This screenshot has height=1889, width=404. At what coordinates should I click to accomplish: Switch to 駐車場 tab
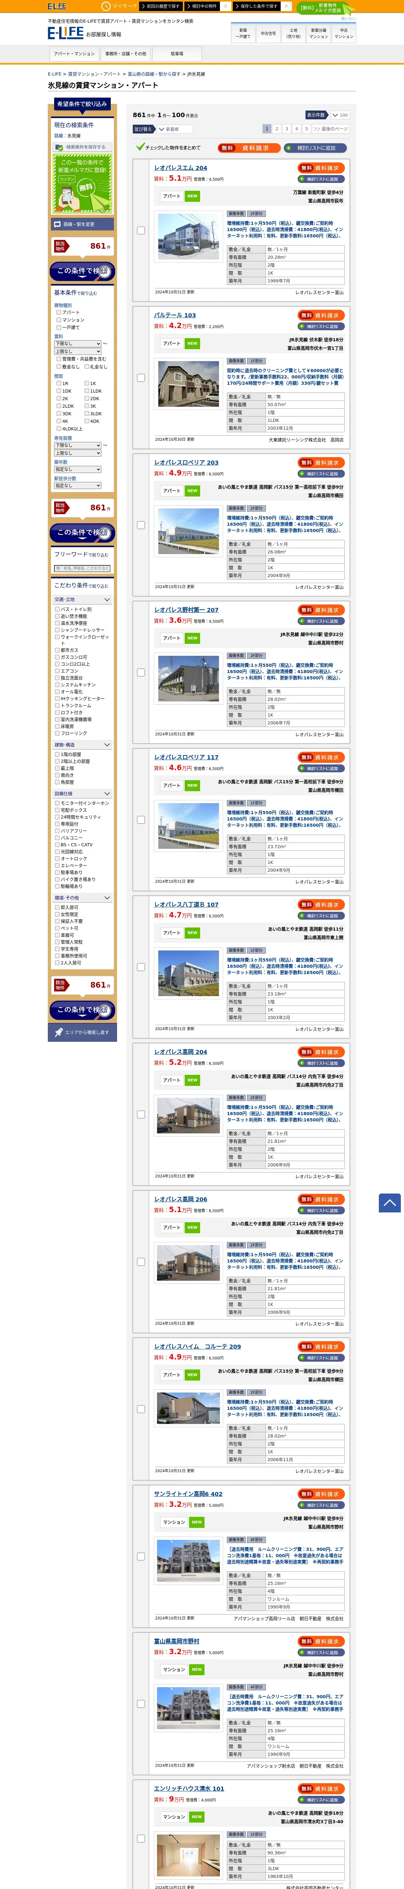pyautogui.click(x=177, y=54)
